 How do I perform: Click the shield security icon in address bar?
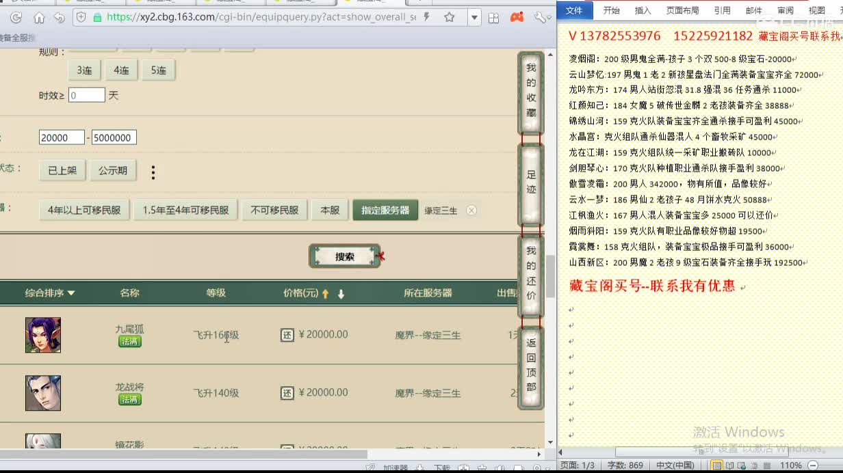[81, 17]
